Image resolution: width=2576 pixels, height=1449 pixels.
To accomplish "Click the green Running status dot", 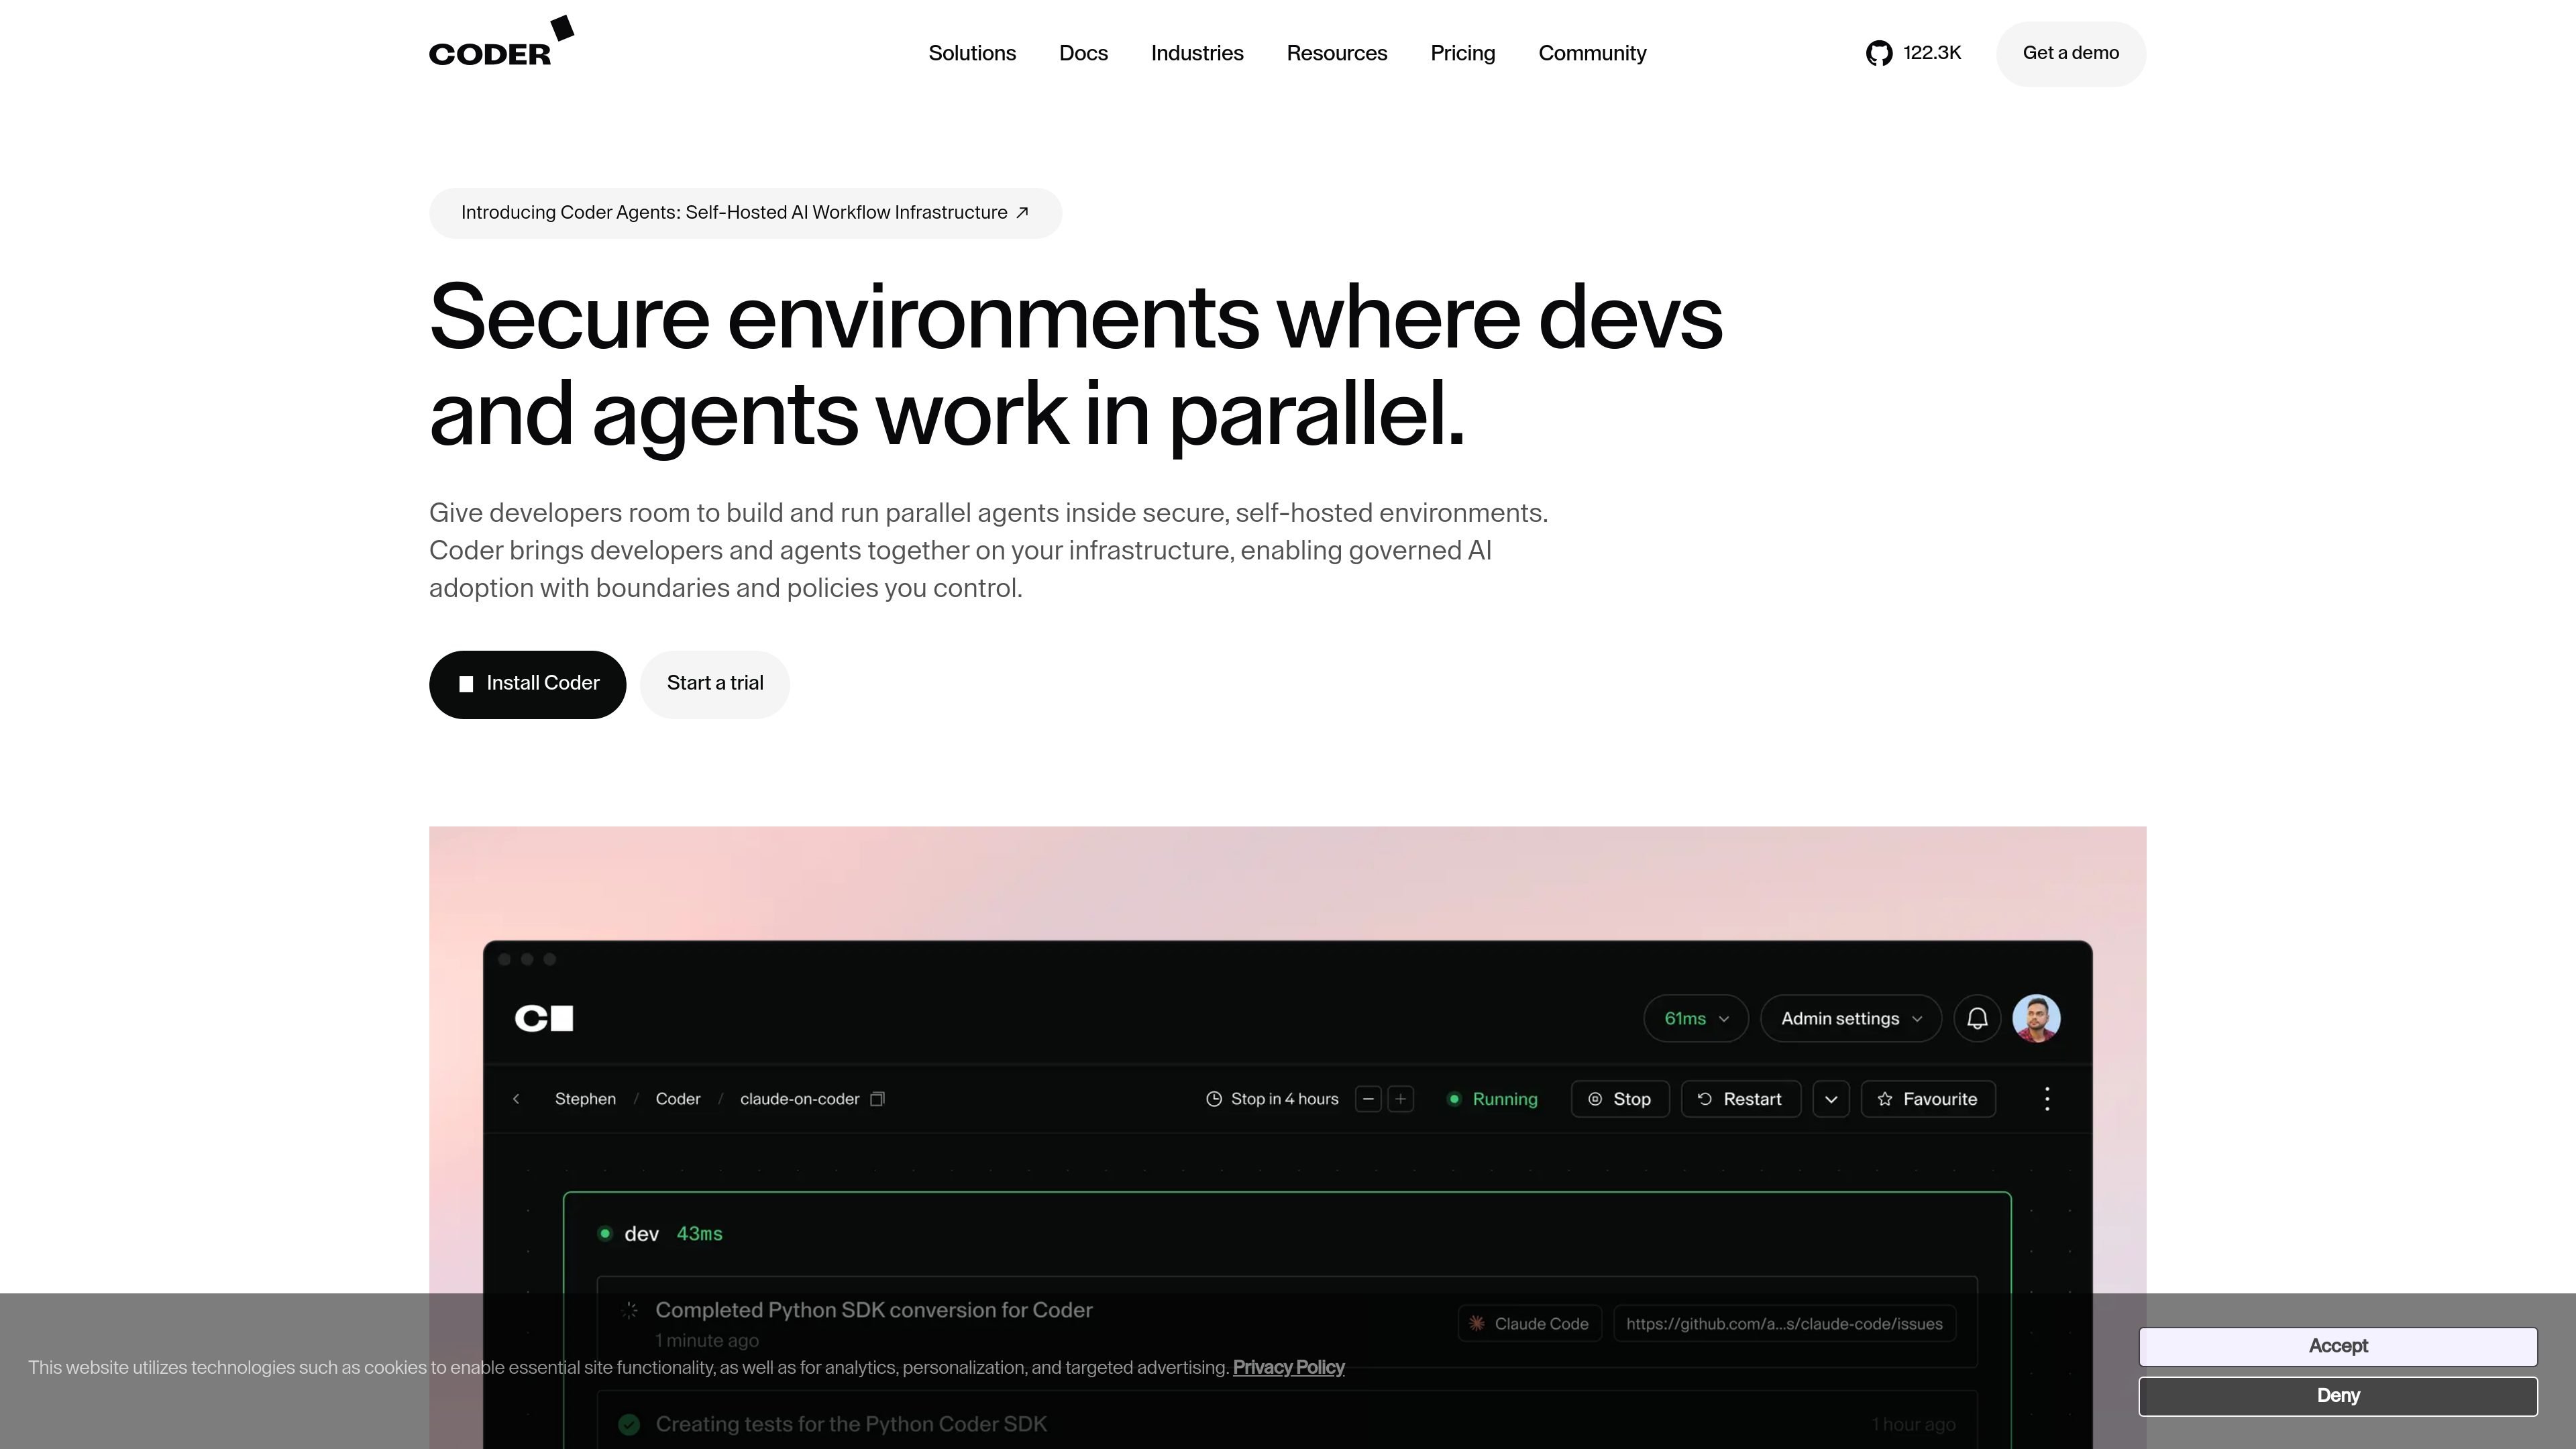I will click(1454, 1099).
